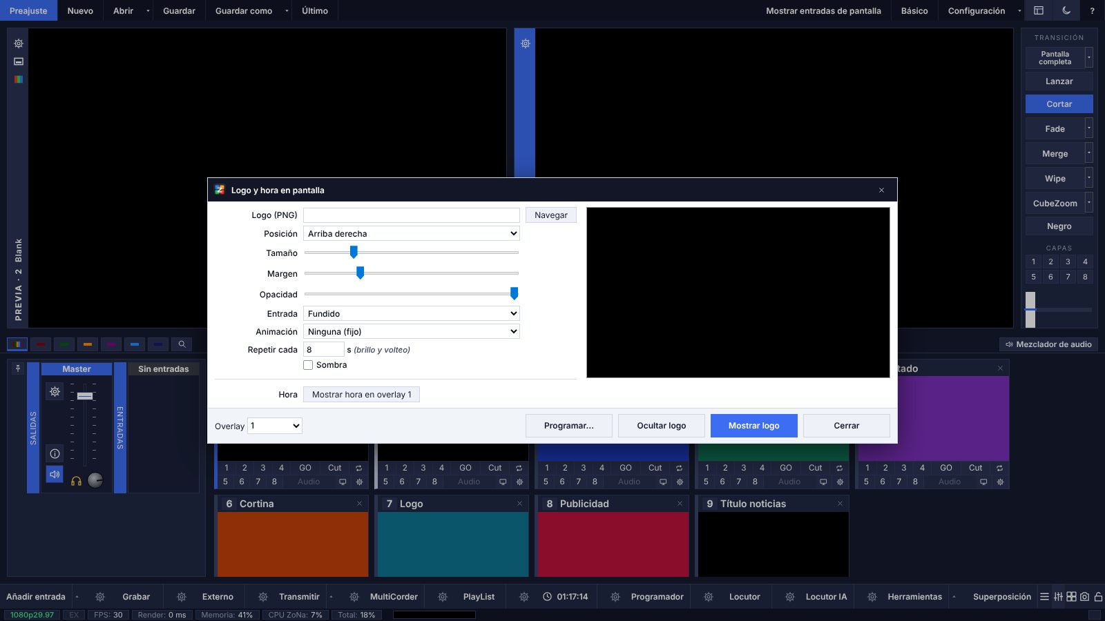Click the Opacidad slider handle
The image size is (1105, 621).
514,294
